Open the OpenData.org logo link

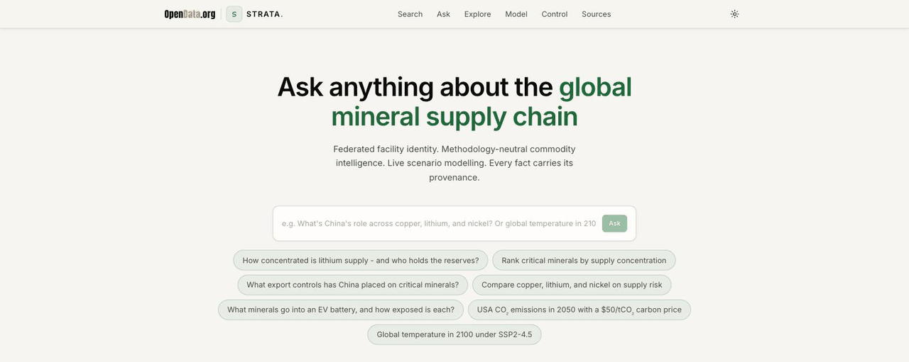(x=190, y=14)
